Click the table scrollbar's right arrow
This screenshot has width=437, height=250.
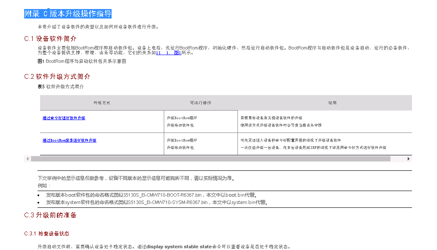pos(409,159)
